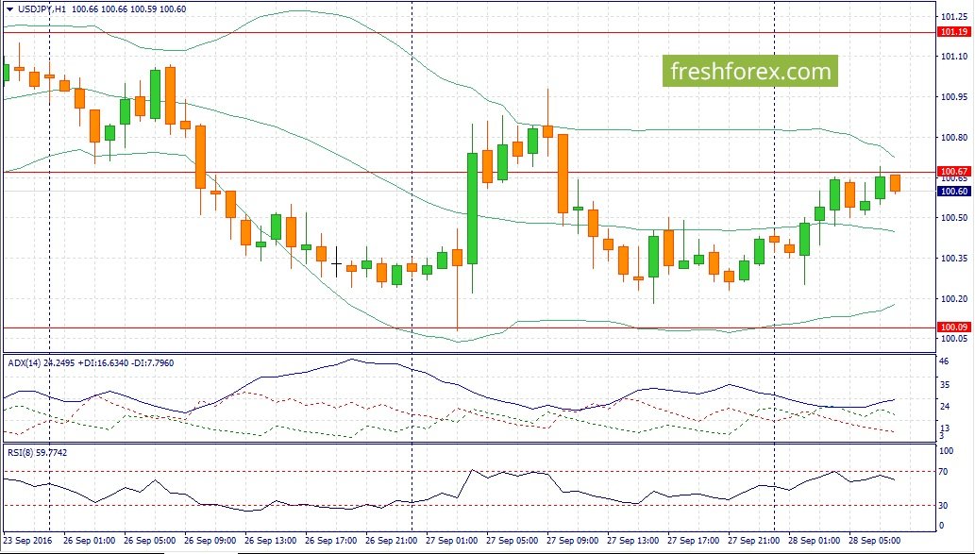Click the 100.35 value on price axis
Viewport: 975px width, 554px height.
click(x=954, y=258)
